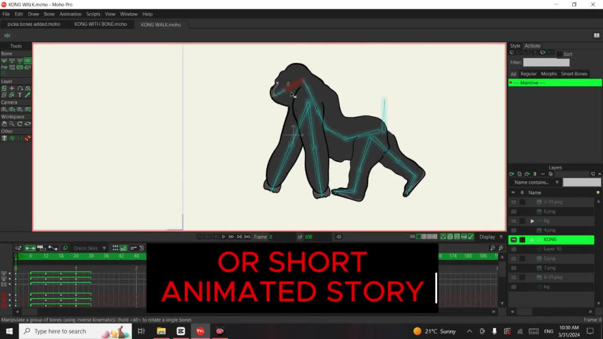Select the red dots tool under Other
The image size is (603, 339).
click(x=28, y=138)
